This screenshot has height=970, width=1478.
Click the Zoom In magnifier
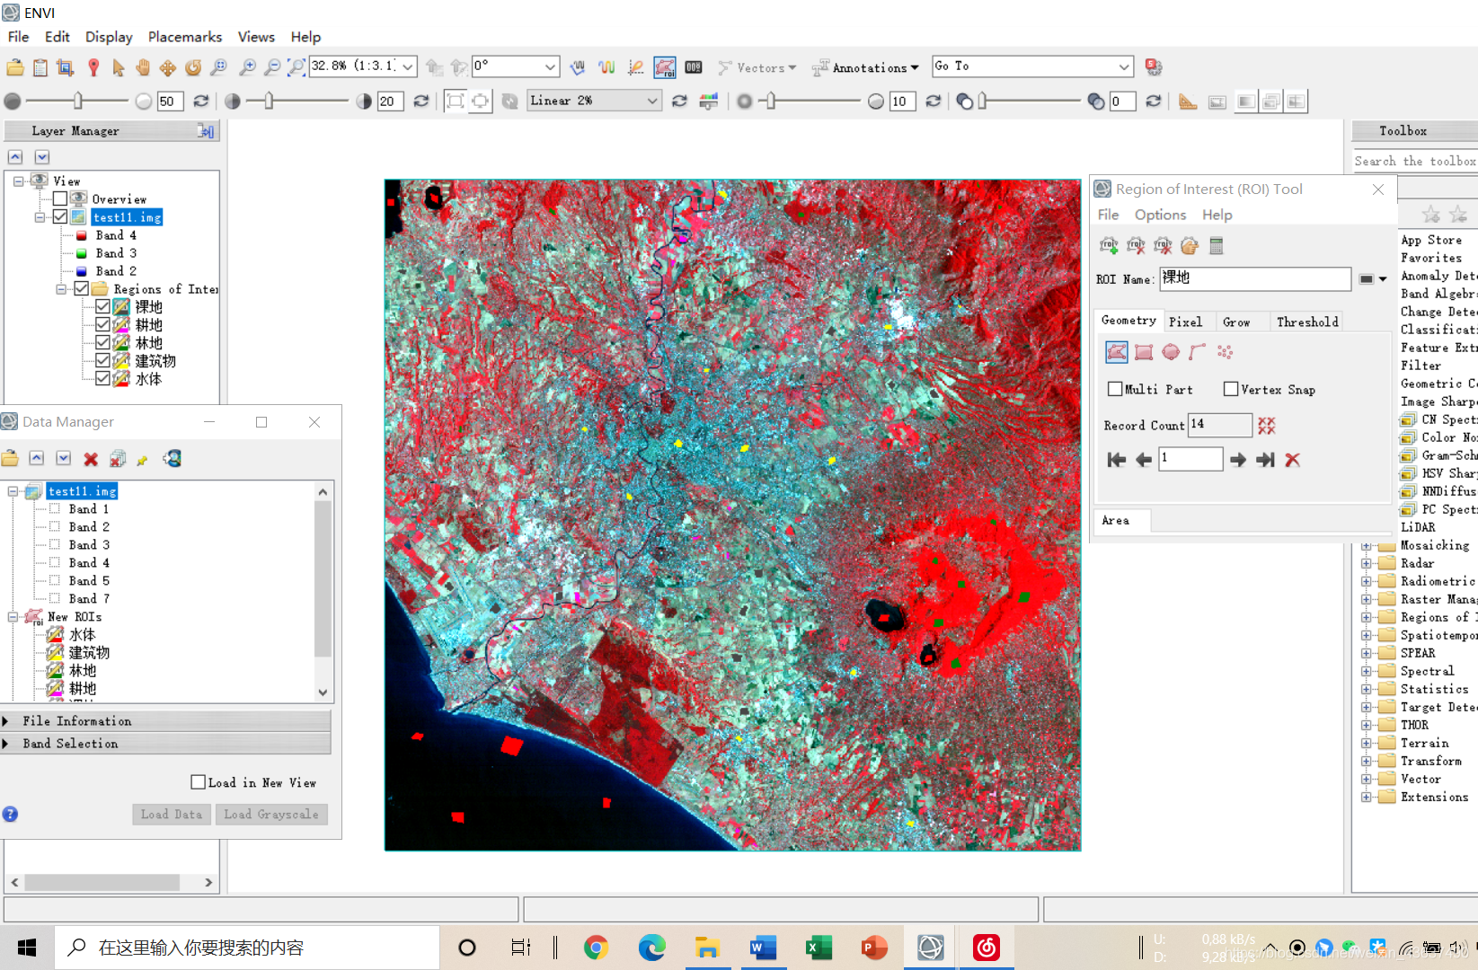(247, 67)
